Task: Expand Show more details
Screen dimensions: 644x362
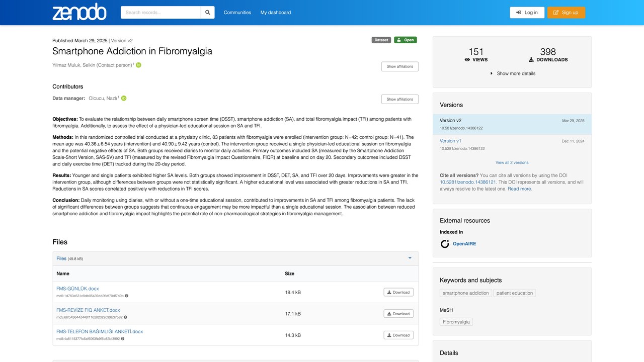Action: tap(512, 73)
